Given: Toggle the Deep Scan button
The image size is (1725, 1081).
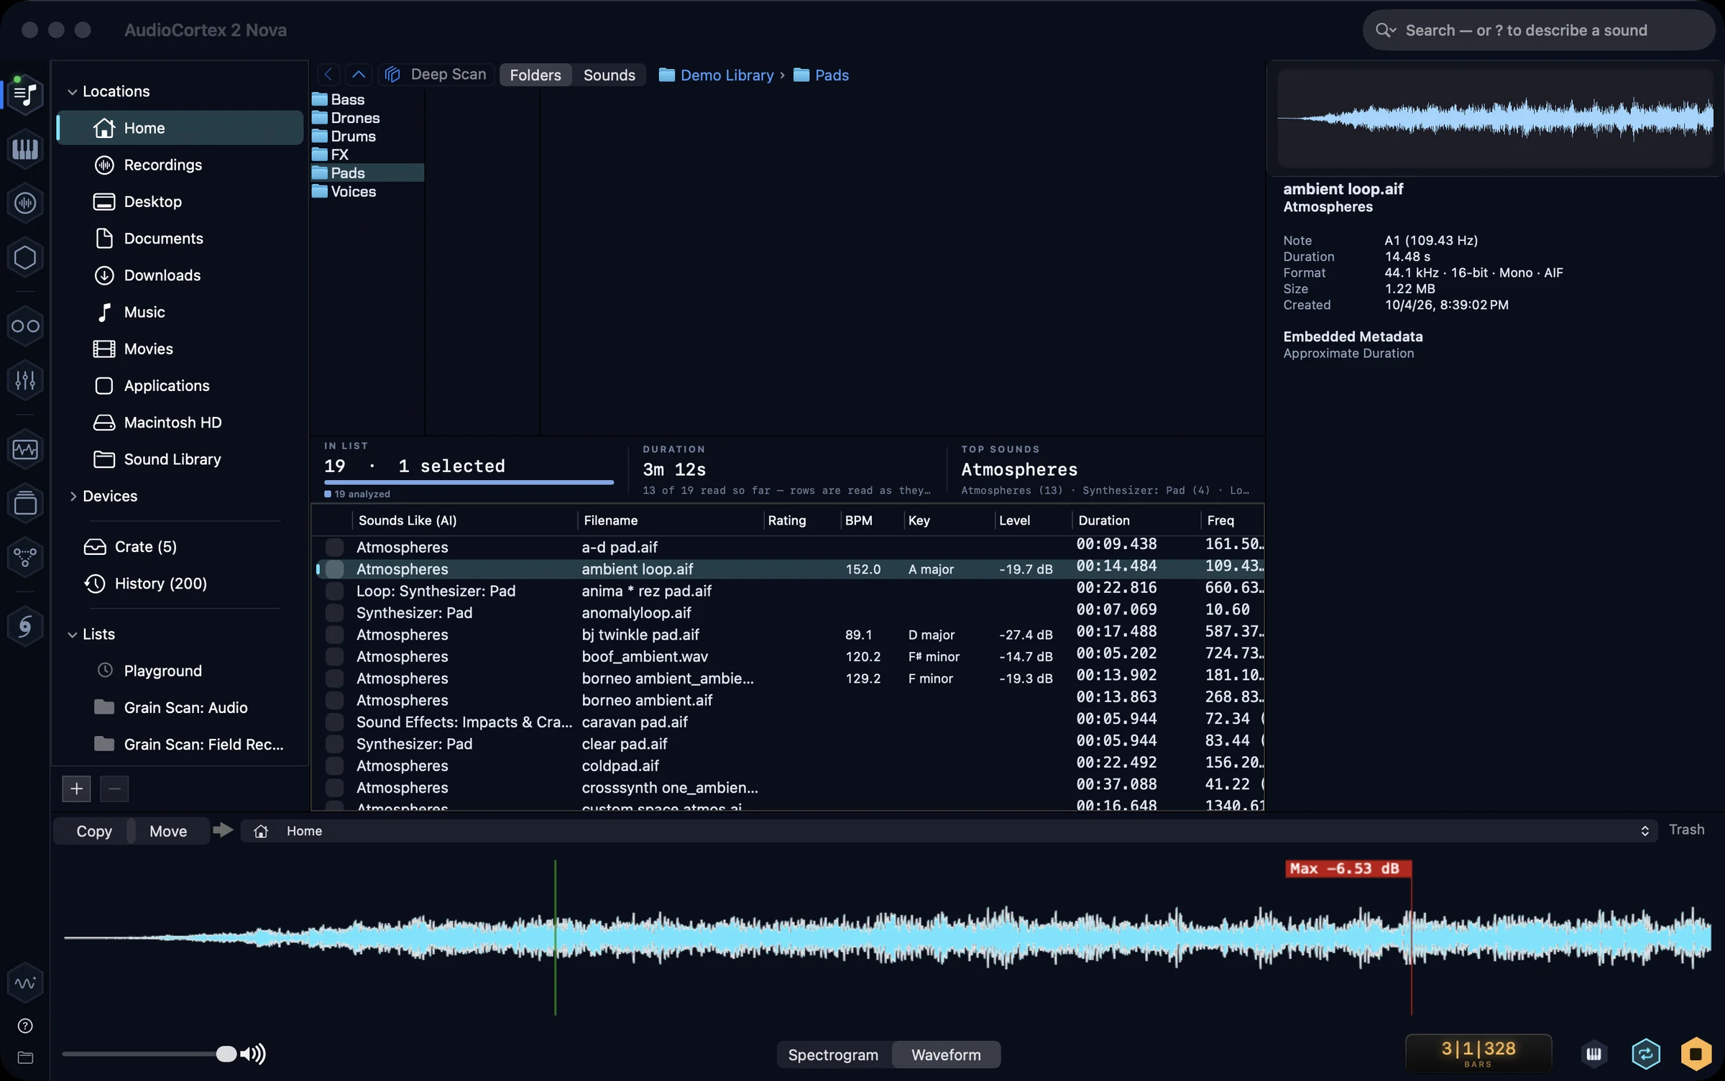Looking at the screenshot, I should [x=436, y=75].
